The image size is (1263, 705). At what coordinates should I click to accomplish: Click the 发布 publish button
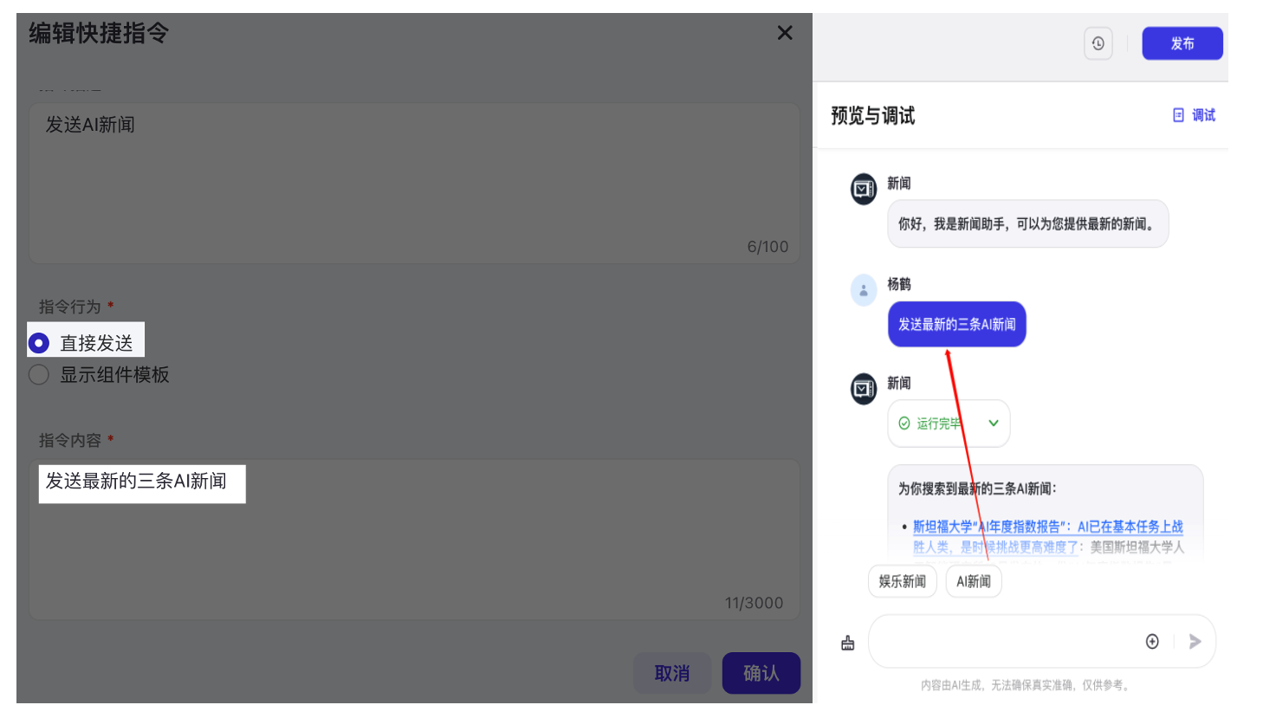pos(1182,43)
